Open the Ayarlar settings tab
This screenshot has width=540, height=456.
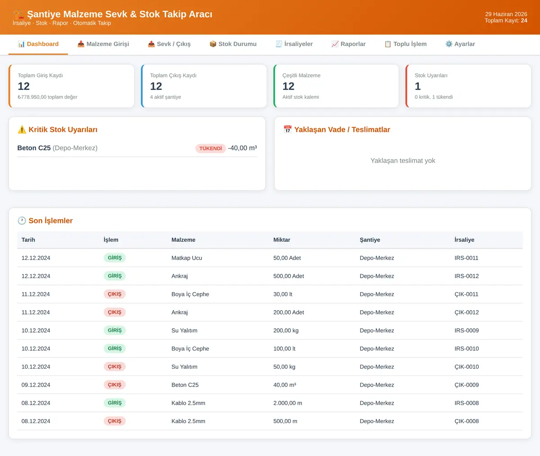tap(460, 44)
